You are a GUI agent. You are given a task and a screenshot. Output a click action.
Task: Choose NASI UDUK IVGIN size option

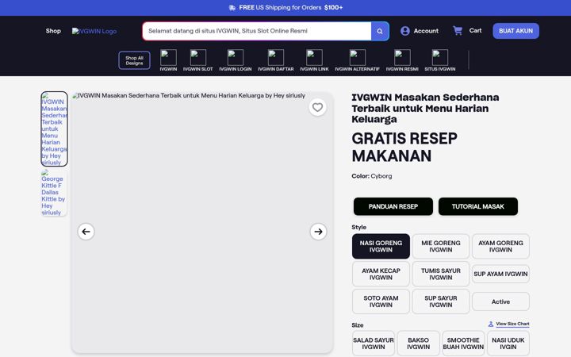[x=508, y=344]
